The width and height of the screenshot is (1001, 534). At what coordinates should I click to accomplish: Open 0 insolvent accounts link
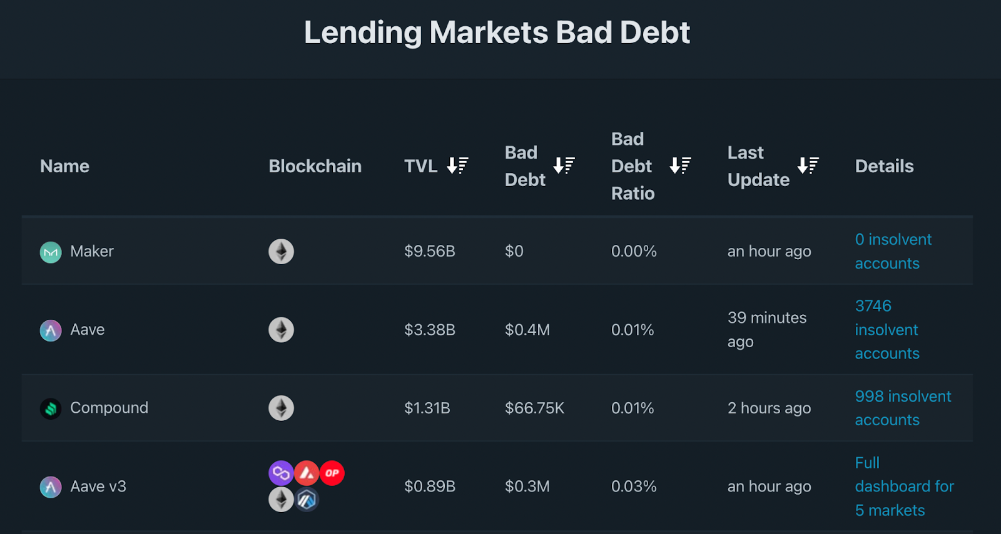click(893, 251)
